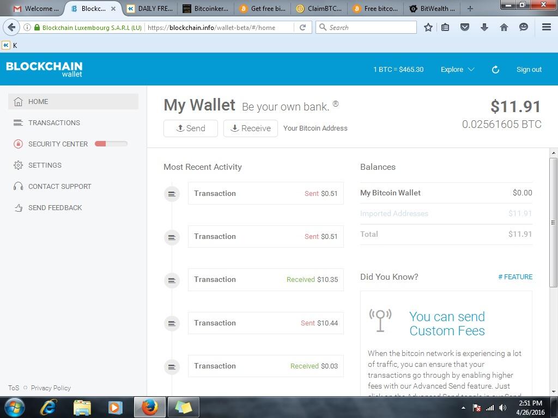Expand the Explore dropdown
This screenshot has height=418, width=558.
pos(457,70)
